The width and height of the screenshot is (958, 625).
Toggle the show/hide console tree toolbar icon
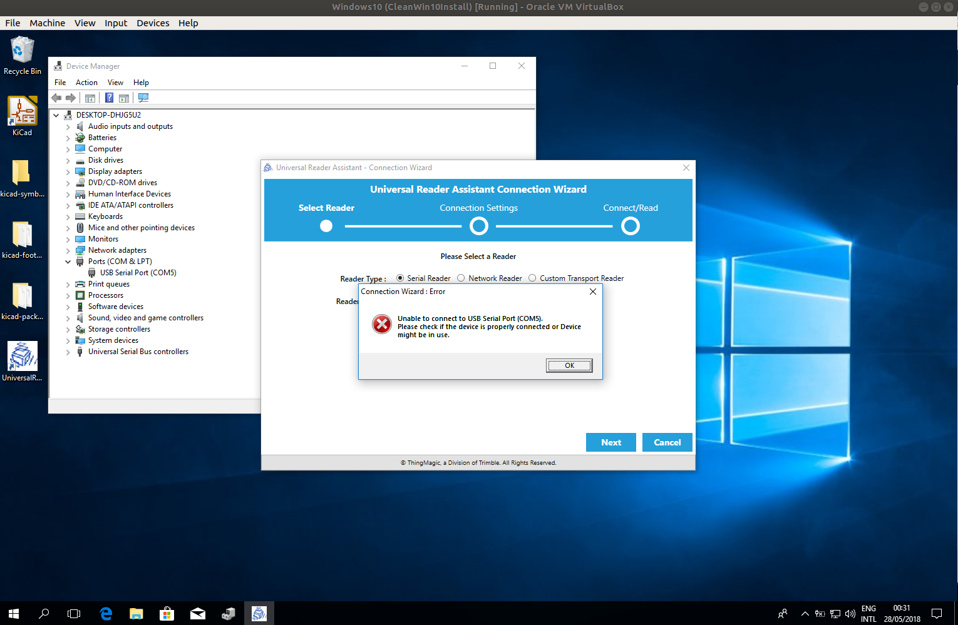point(90,98)
